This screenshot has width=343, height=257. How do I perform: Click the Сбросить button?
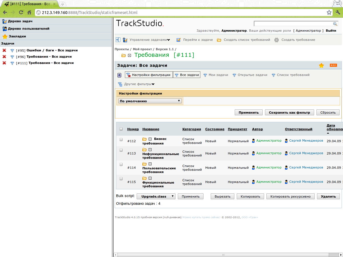tap(328, 113)
